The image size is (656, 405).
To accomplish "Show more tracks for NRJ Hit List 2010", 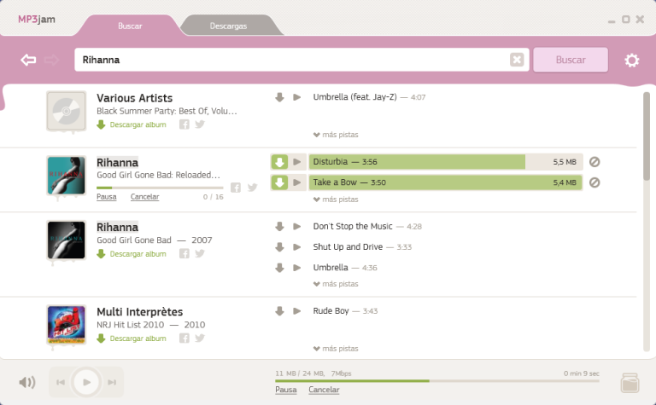I will (336, 348).
